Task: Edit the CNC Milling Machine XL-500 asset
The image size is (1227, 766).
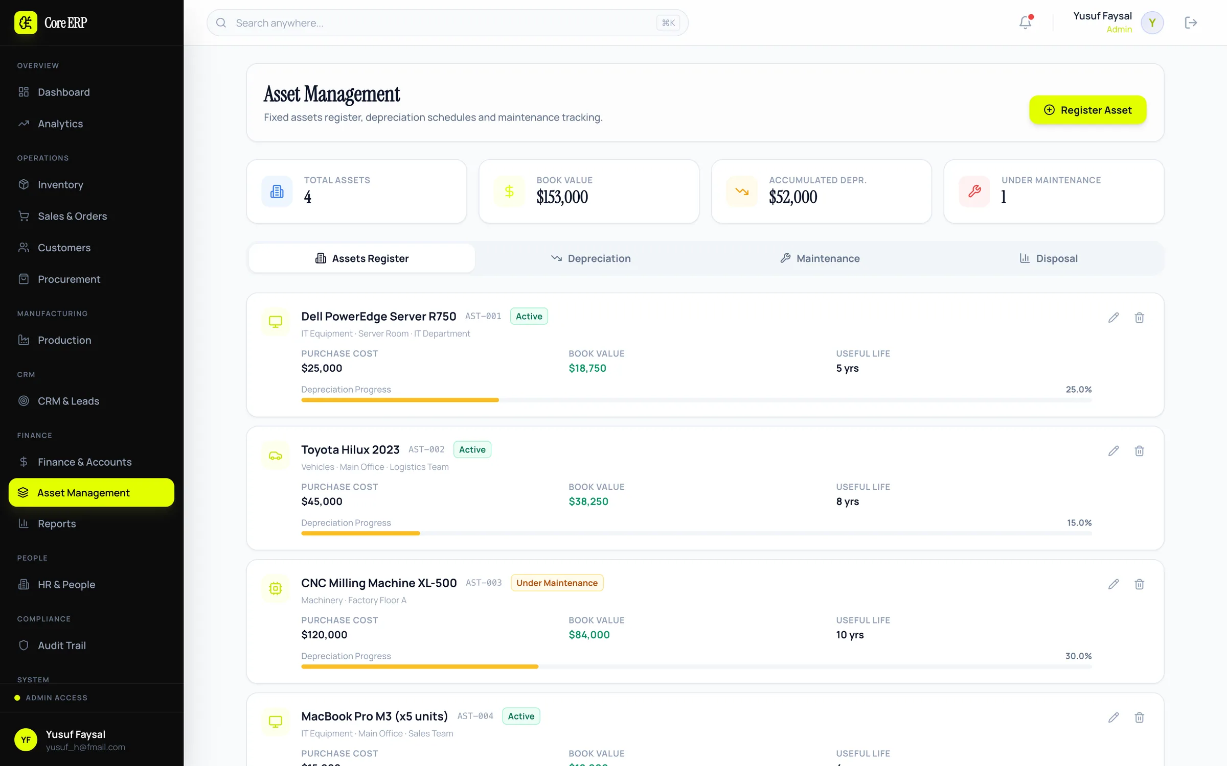Action: pos(1114,584)
